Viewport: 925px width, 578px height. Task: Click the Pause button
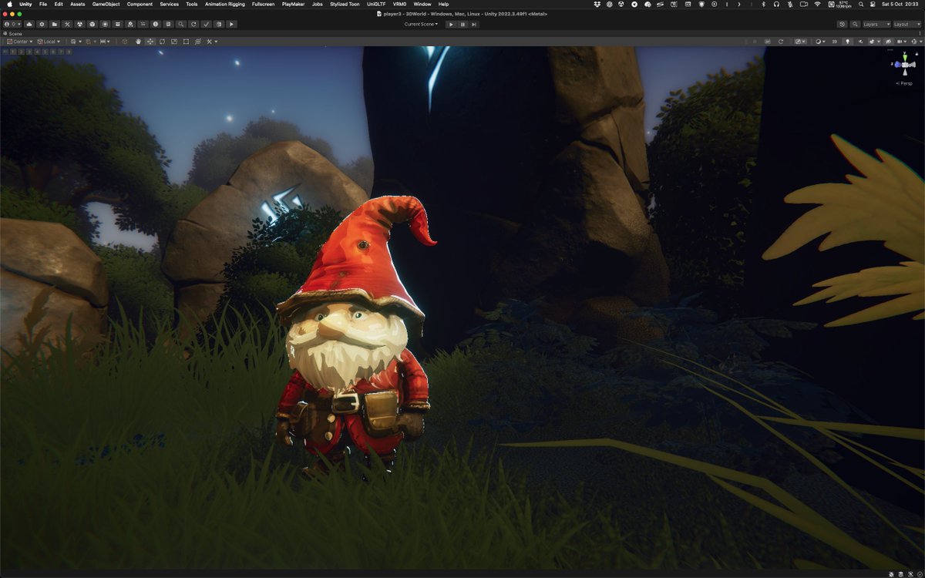click(x=462, y=24)
